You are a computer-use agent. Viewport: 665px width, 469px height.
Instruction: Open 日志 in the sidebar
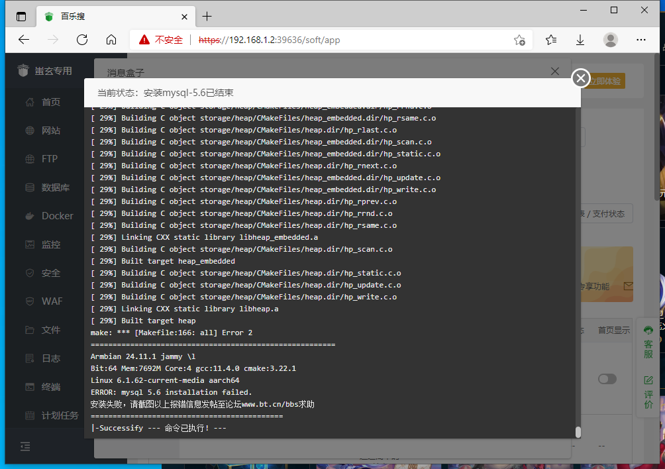point(51,358)
